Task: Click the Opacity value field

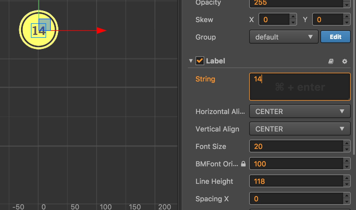Action: pyautogui.click(x=296, y=3)
